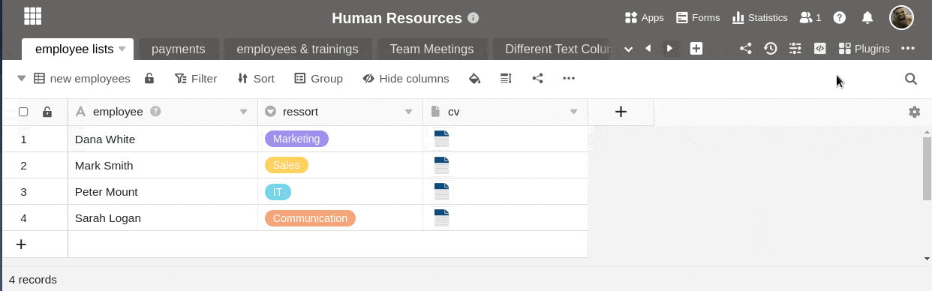This screenshot has height=291, width=932.
Task: Open more options three dots in header
Action: [908, 49]
